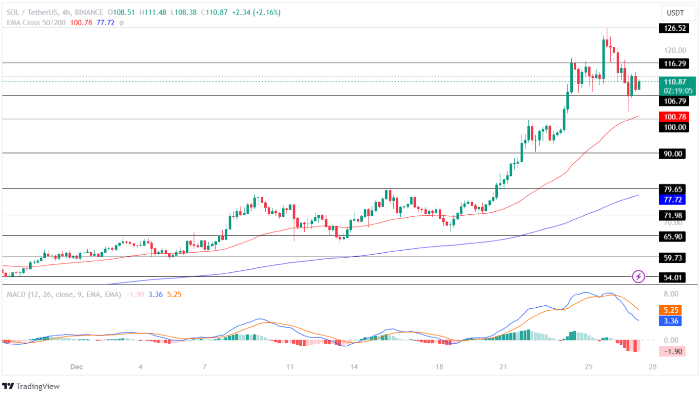
Task: Click the TradingView logo
Action: [x=31, y=386]
